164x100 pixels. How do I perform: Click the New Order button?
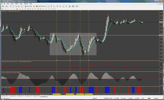click(28, 6)
